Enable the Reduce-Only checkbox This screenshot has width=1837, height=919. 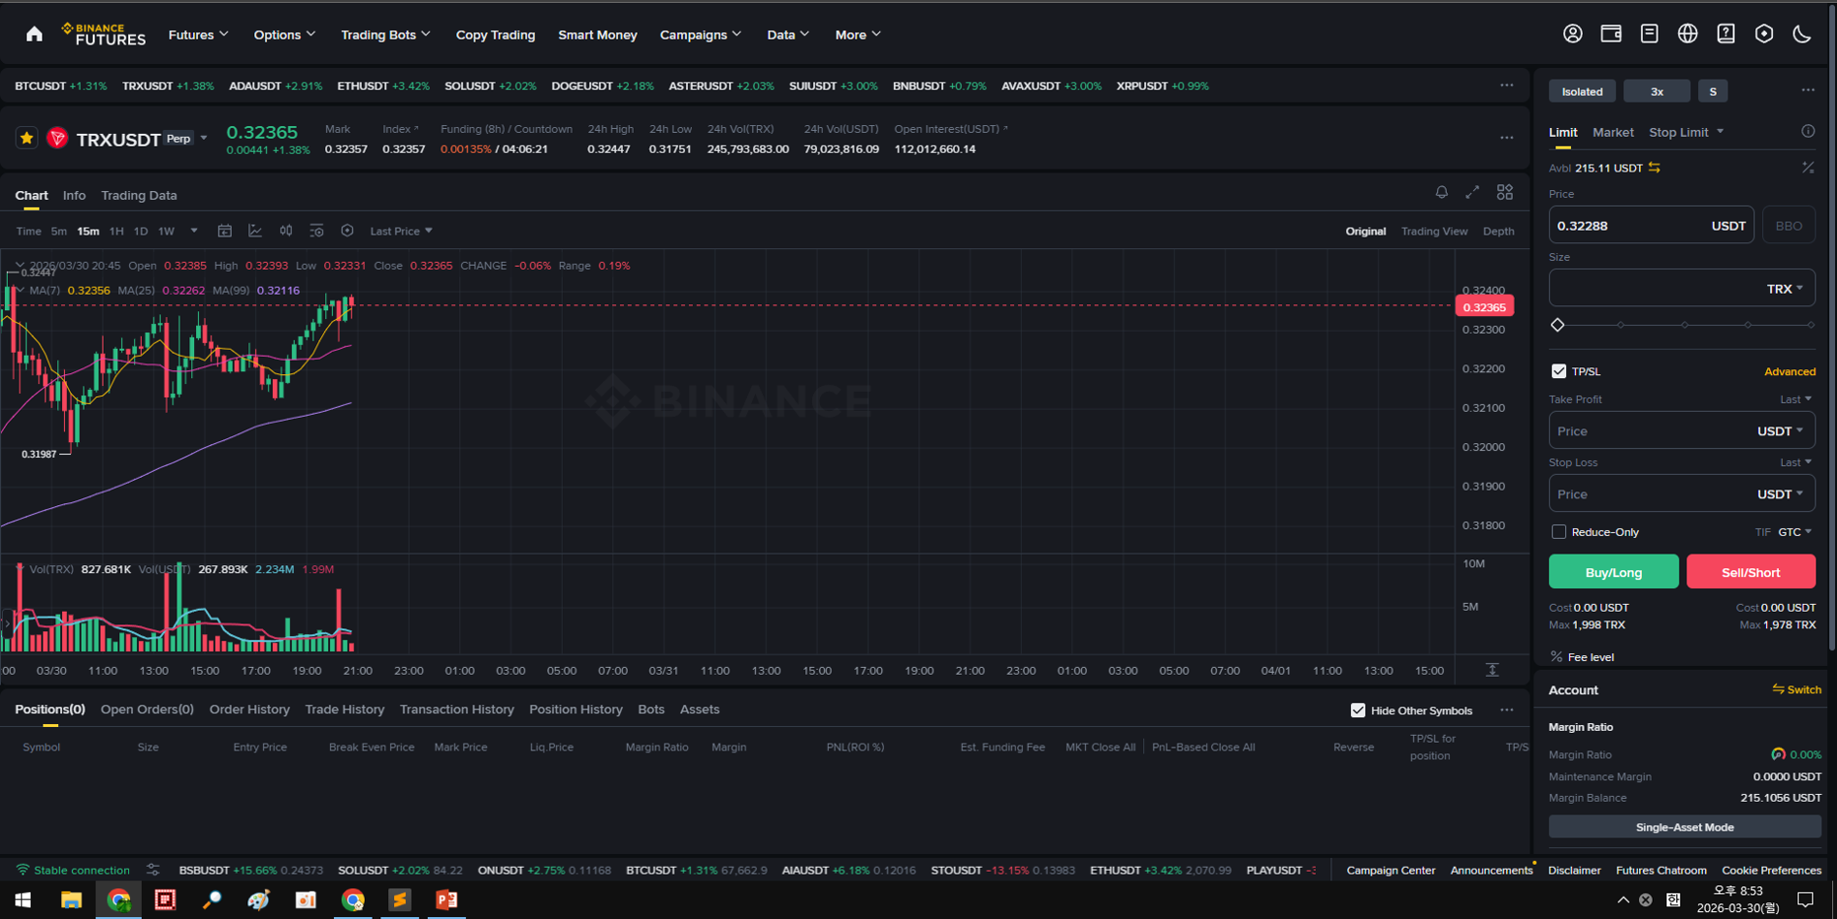point(1558,532)
